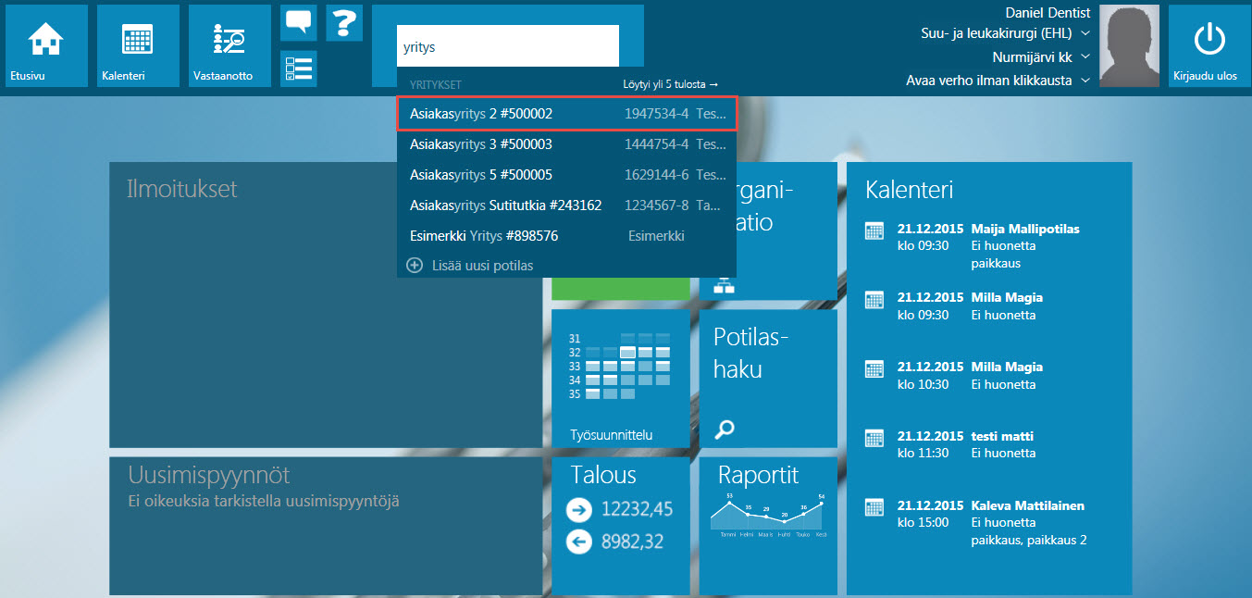Expand the Suu- ja leukakirurgi (EHL) dropdown
1252x598 pixels.
tap(1085, 33)
